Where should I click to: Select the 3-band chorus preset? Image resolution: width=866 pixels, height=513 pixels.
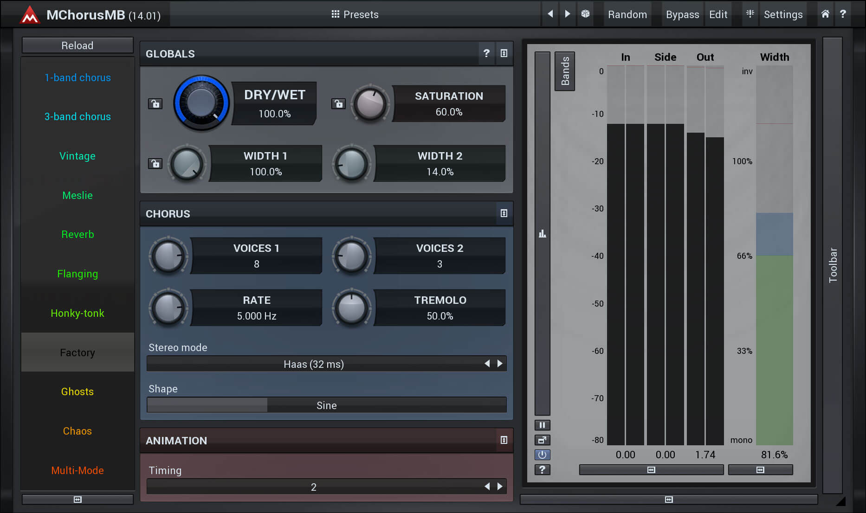point(78,116)
